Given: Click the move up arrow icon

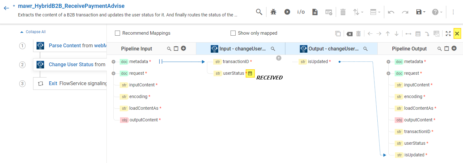Looking at the screenshot, I should pyautogui.click(x=388, y=34).
